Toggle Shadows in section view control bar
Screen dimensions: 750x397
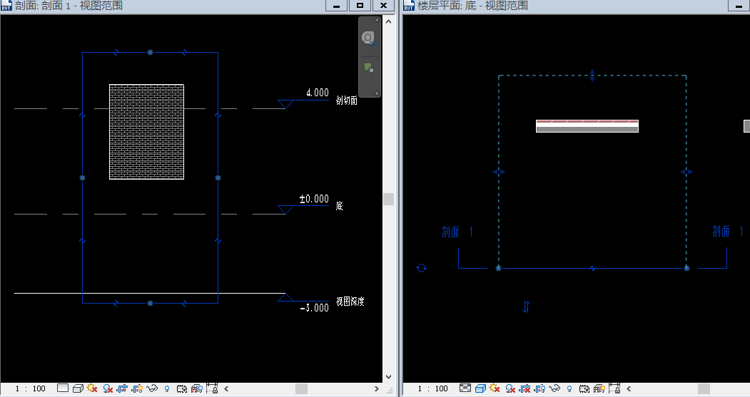point(108,388)
